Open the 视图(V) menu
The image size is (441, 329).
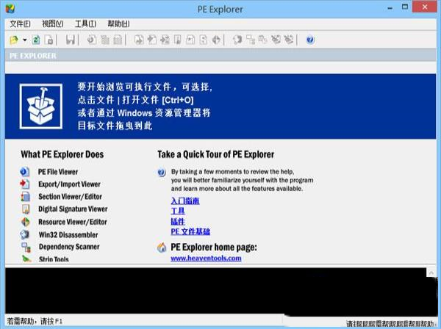53,24
